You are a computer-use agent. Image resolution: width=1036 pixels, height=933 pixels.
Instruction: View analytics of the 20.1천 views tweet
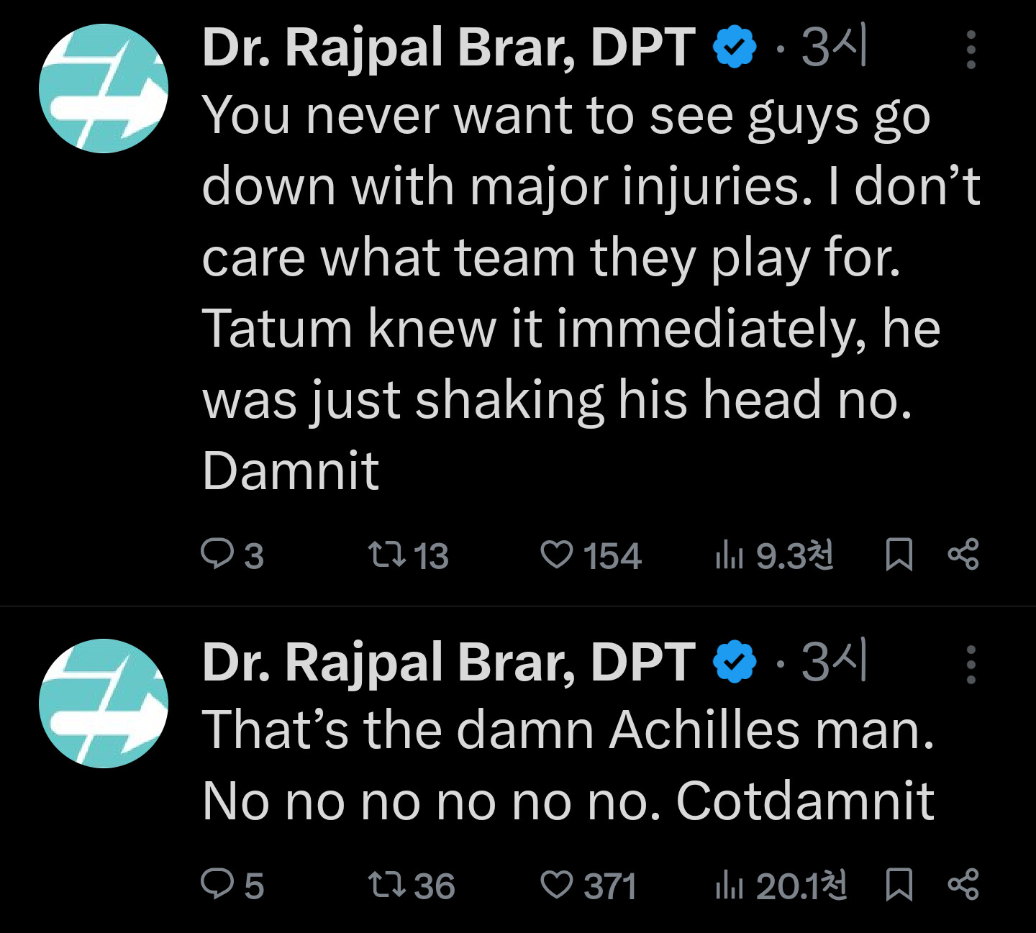(729, 885)
